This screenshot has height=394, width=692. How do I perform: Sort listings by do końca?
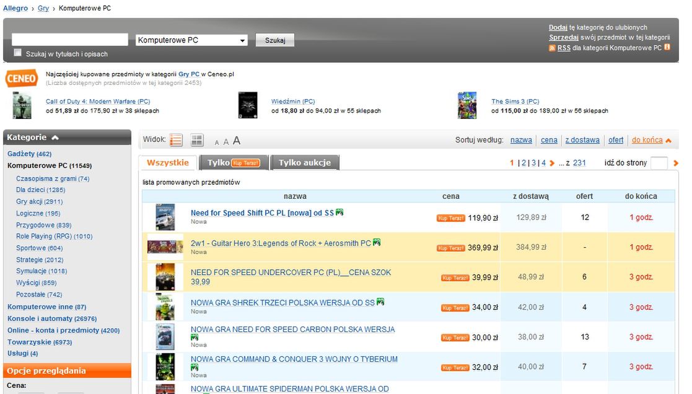[x=647, y=140]
